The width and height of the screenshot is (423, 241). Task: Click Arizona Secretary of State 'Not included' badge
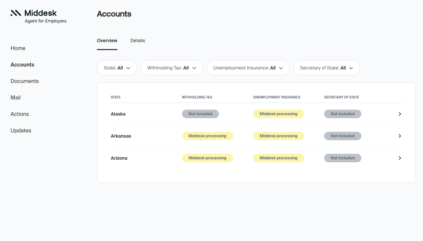(343, 158)
